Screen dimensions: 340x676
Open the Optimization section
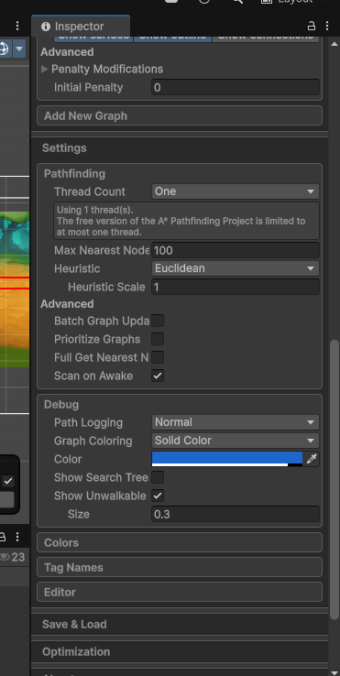[x=180, y=651]
